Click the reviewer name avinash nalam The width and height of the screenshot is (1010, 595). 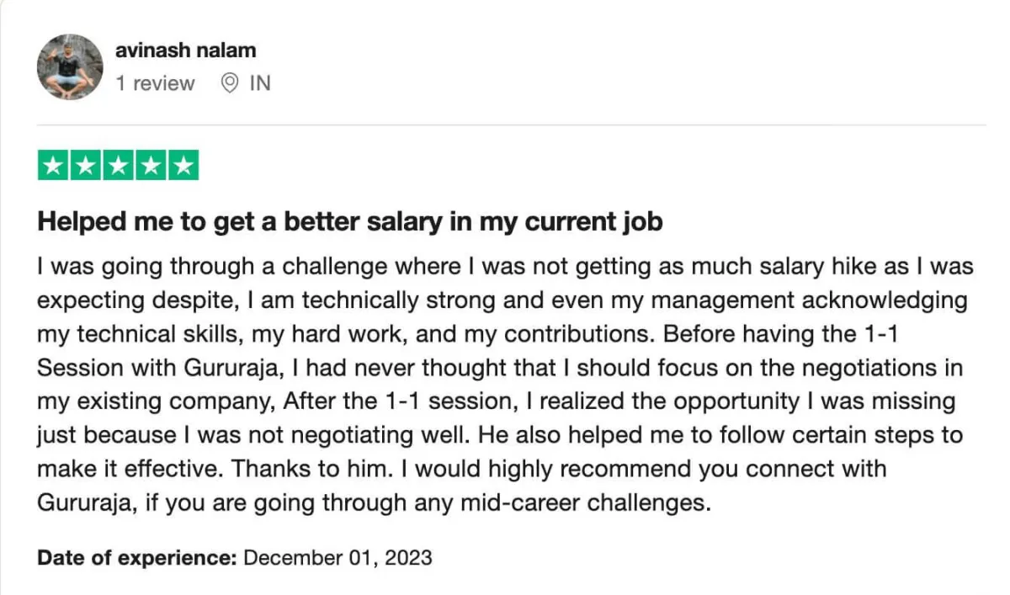pos(185,50)
